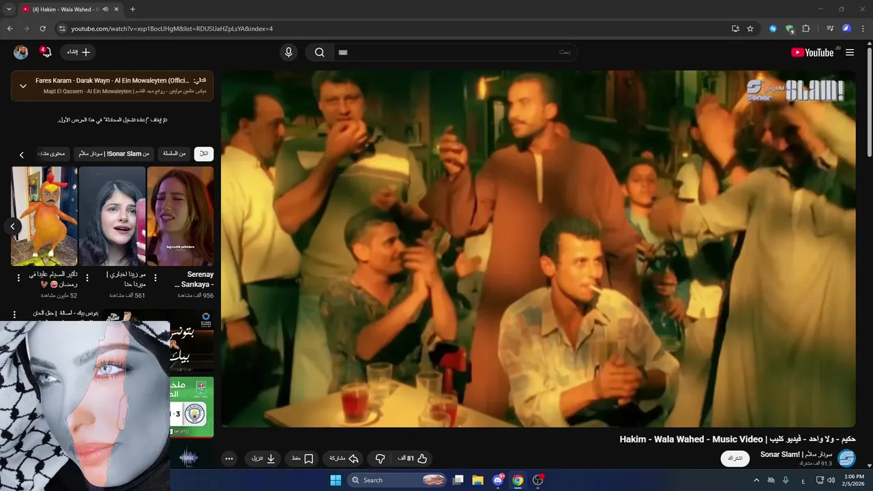The image size is (873, 491).
Task: Open OBS Studio on the taskbar
Action: [538, 480]
